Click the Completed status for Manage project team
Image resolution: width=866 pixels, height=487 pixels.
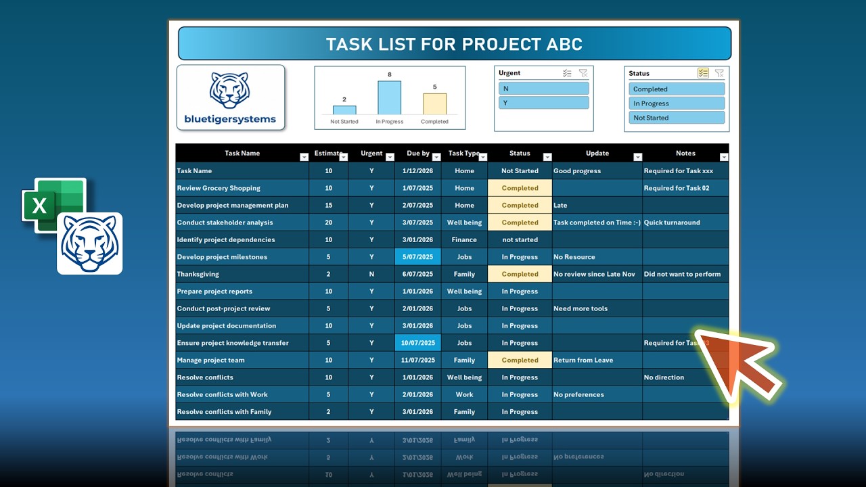click(x=520, y=360)
